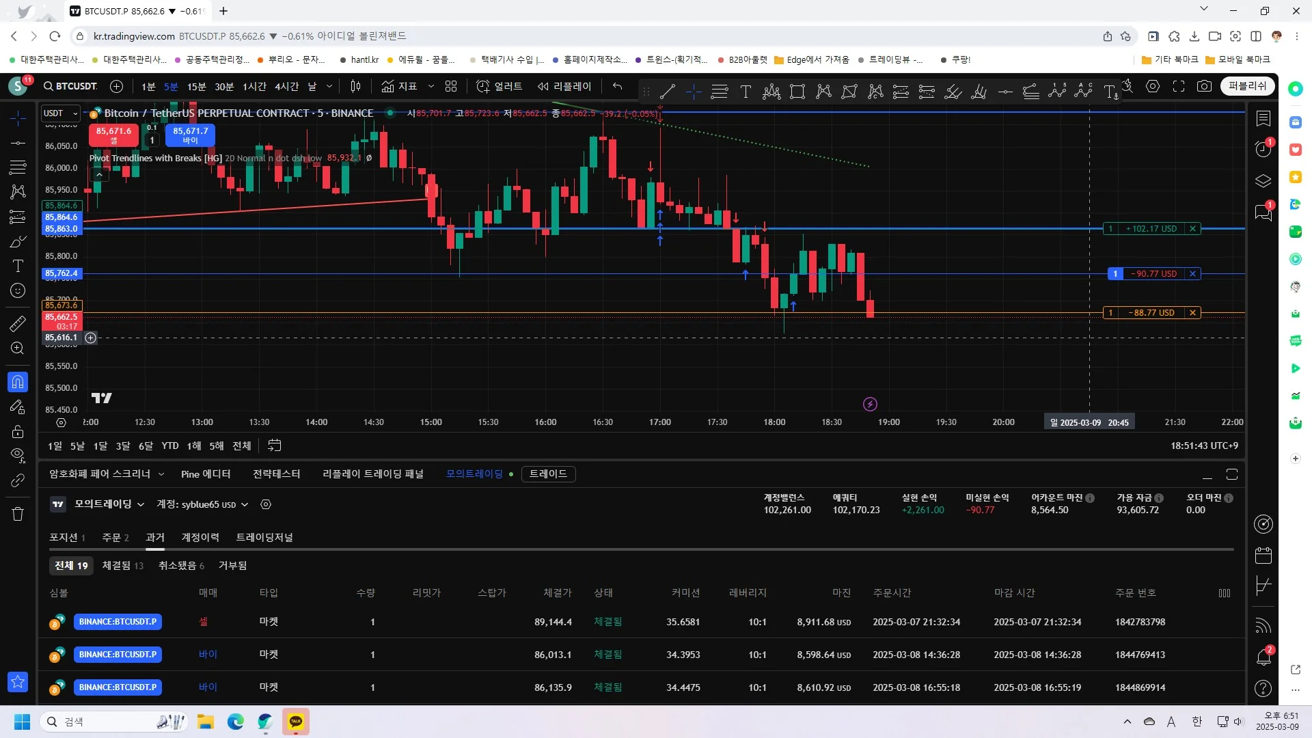This screenshot has width=1312, height=738.
Task: Select the brush drawing tool
Action: point(18,242)
